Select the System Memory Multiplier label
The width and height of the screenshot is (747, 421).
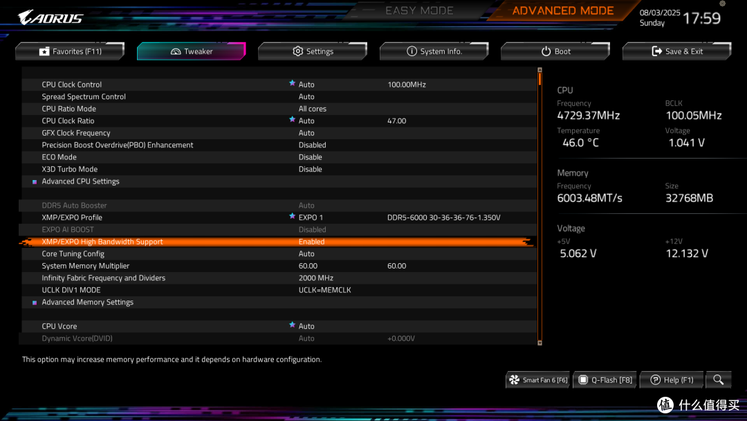click(x=85, y=266)
